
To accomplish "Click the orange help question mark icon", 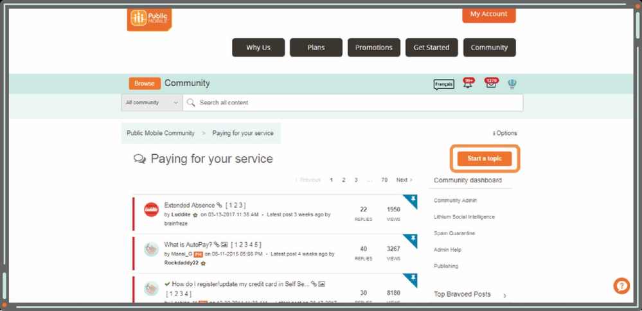I will point(621,286).
